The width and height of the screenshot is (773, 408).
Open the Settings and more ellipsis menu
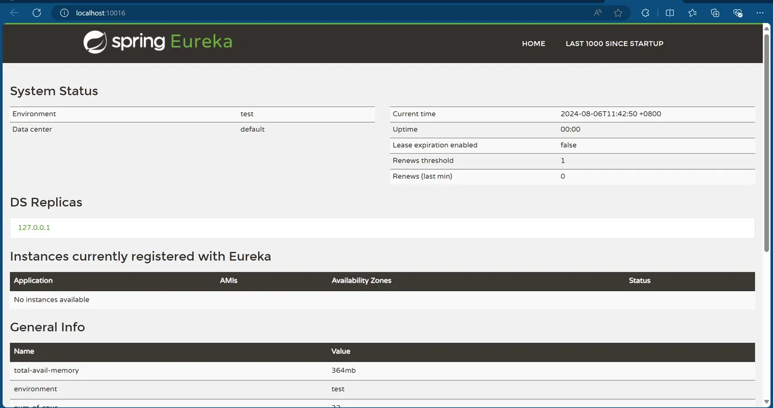(x=760, y=13)
